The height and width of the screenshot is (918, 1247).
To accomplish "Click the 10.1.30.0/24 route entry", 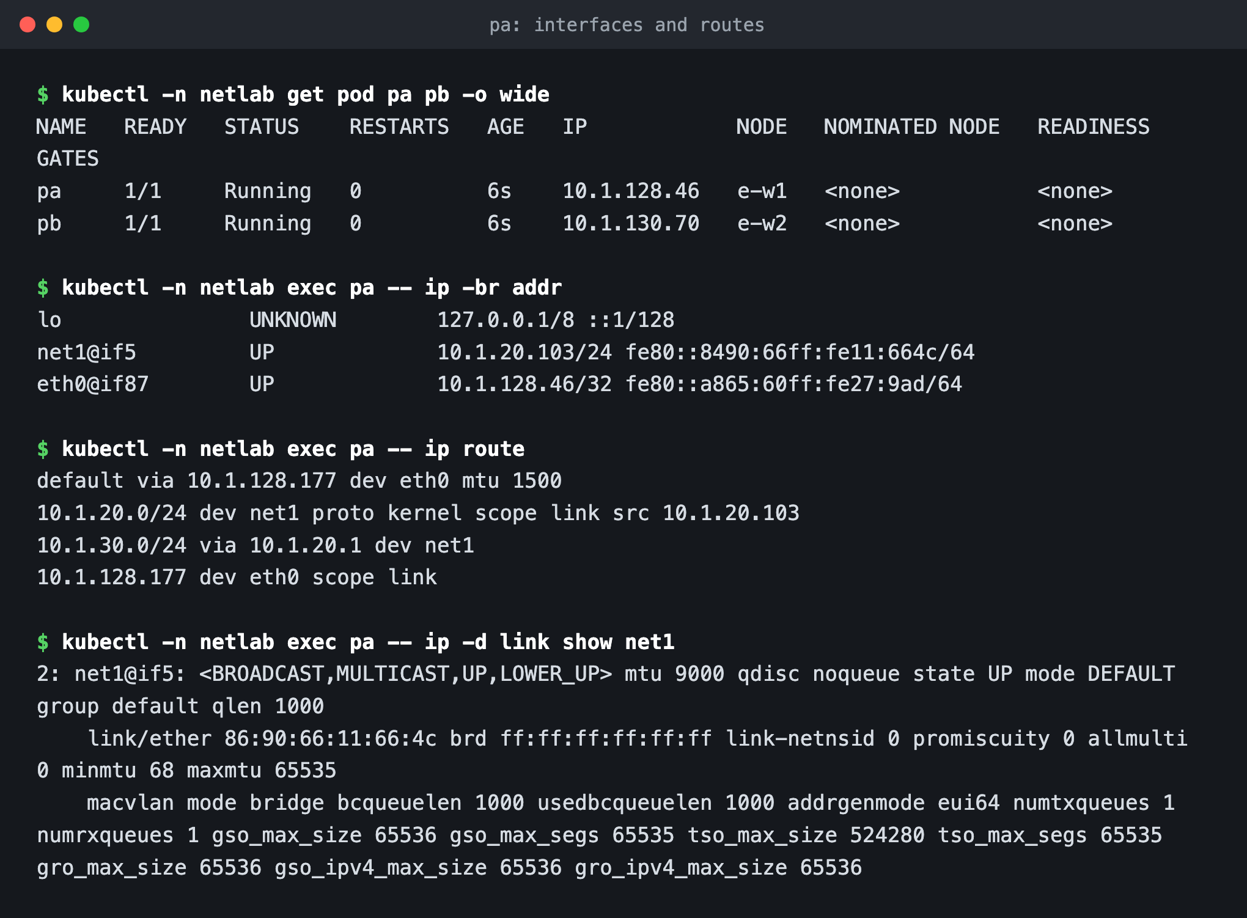I will (x=256, y=545).
